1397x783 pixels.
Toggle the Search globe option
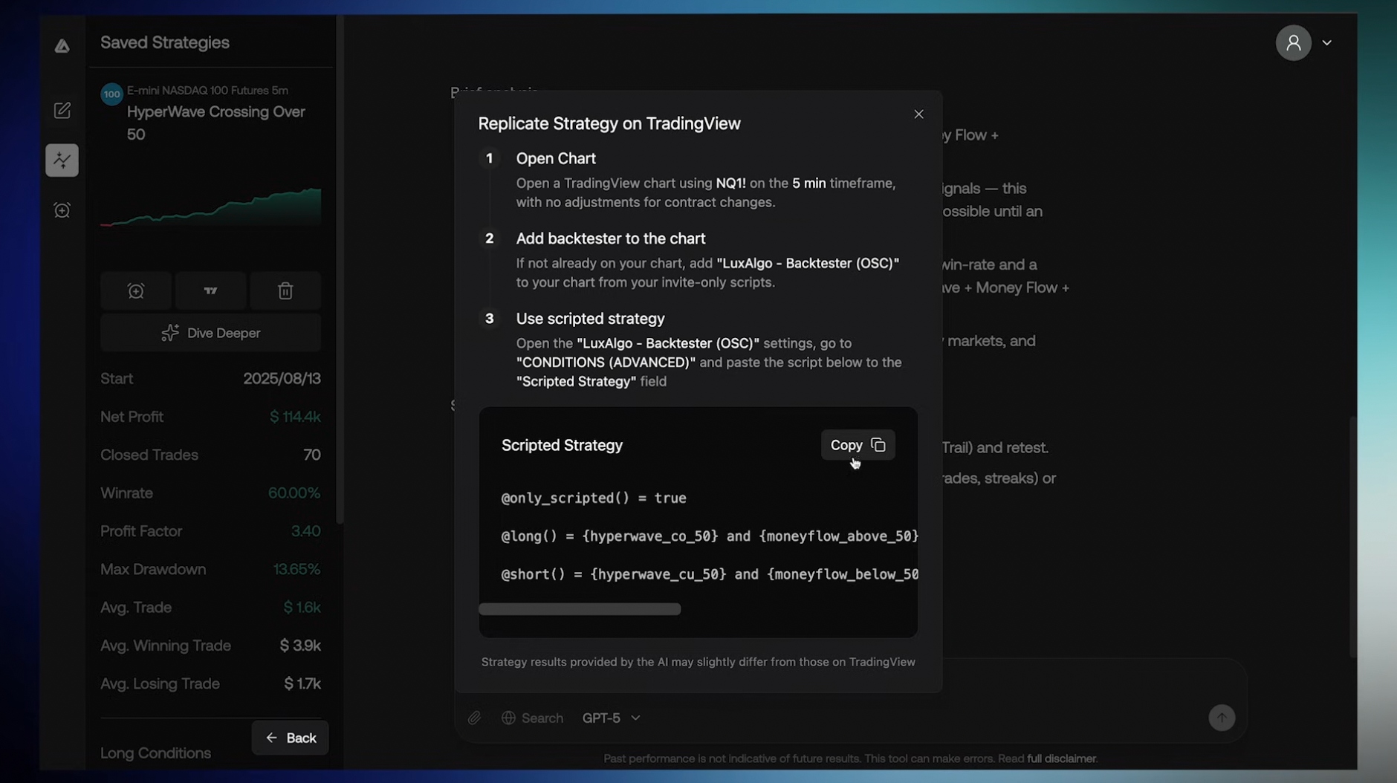532,718
